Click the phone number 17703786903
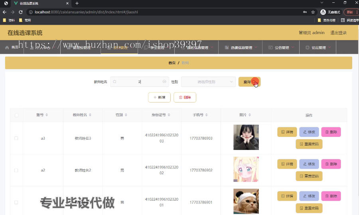This screenshot has width=359, height=215. click(201, 138)
